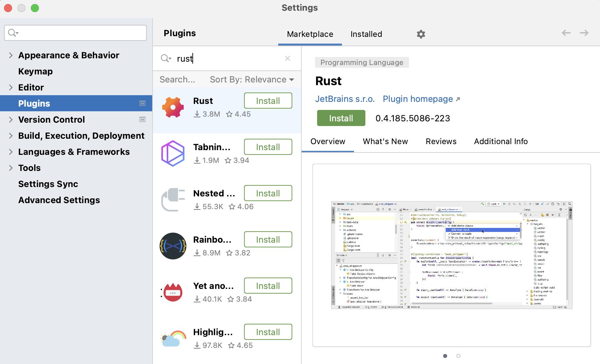The height and width of the screenshot is (364, 600).
Task: Open the search options dropdown in plugin search
Action: pos(166,59)
